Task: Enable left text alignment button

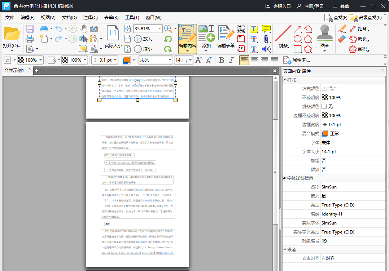Action: pyautogui.click(x=244, y=60)
